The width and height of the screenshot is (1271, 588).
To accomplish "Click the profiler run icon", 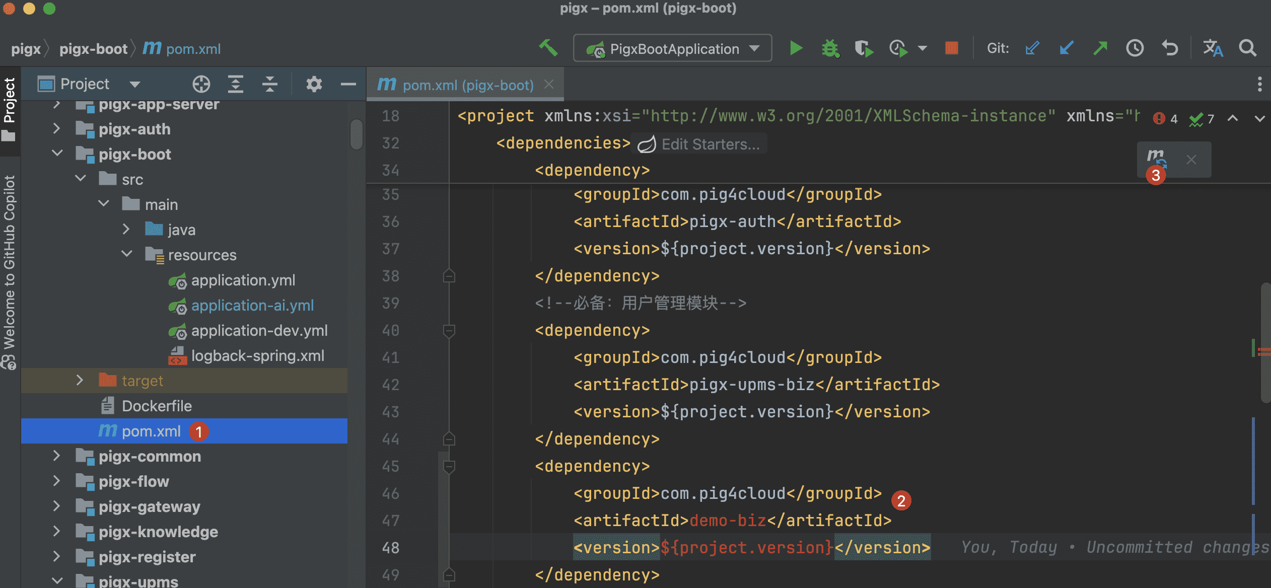I will (898, 48).
